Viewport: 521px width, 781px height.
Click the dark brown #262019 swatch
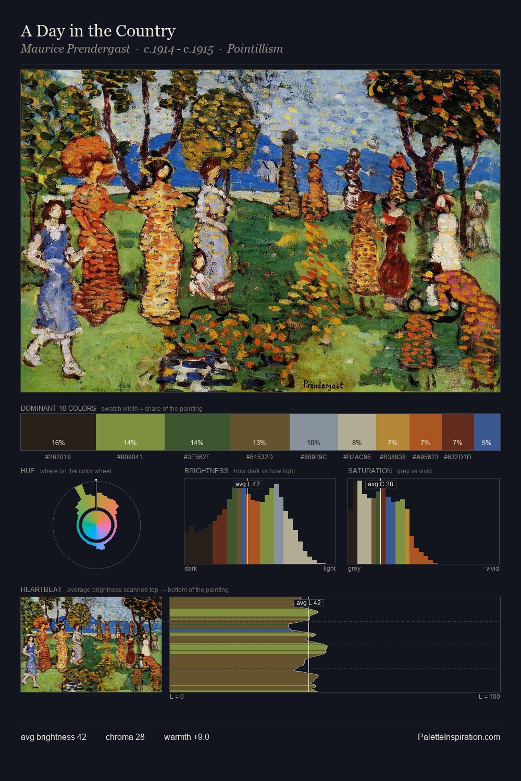coord(58,432)
